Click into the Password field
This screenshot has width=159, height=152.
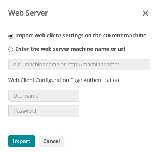coord(44,111)
